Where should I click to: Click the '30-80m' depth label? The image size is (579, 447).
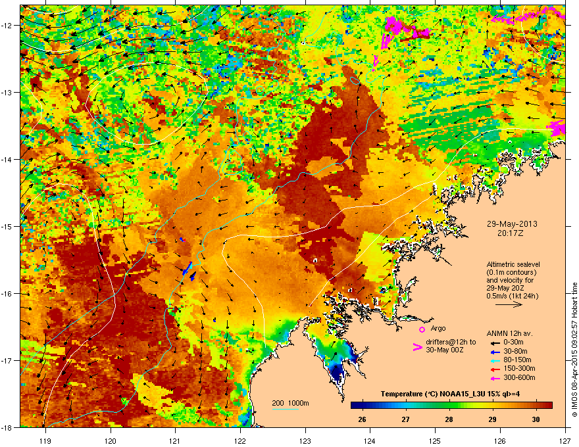pyautogui.click(x=515, y=352)
